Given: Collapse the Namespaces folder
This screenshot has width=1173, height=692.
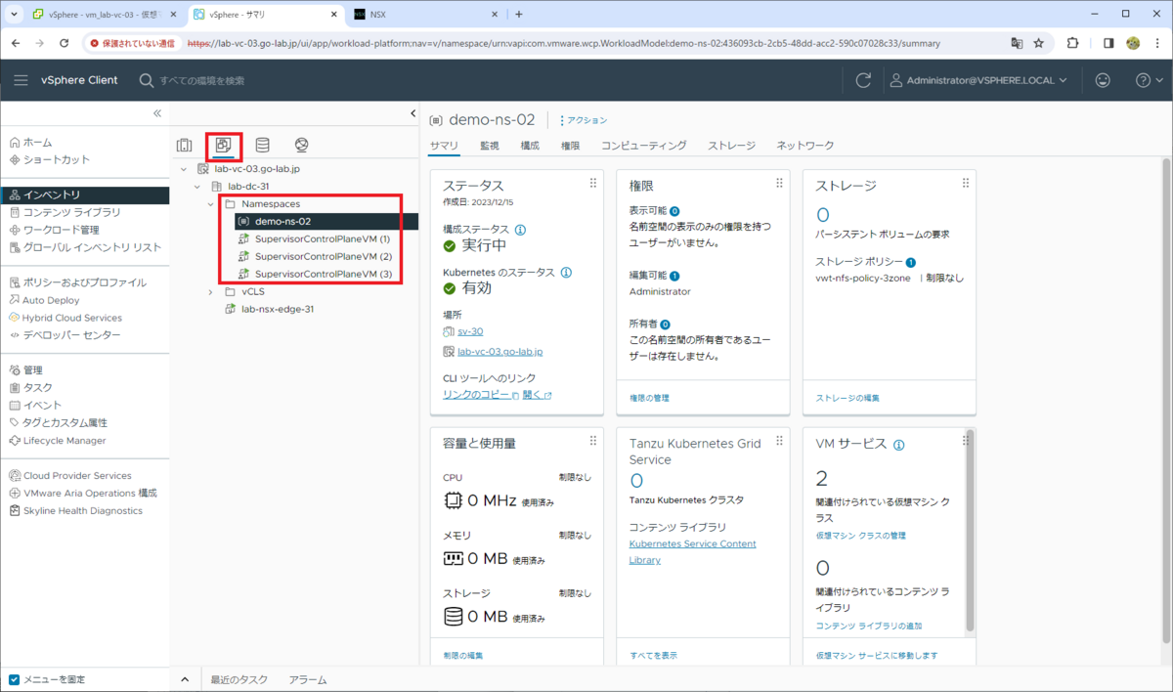Looking at the screenshot, I should pyautogui.click(x=211, y=204).
